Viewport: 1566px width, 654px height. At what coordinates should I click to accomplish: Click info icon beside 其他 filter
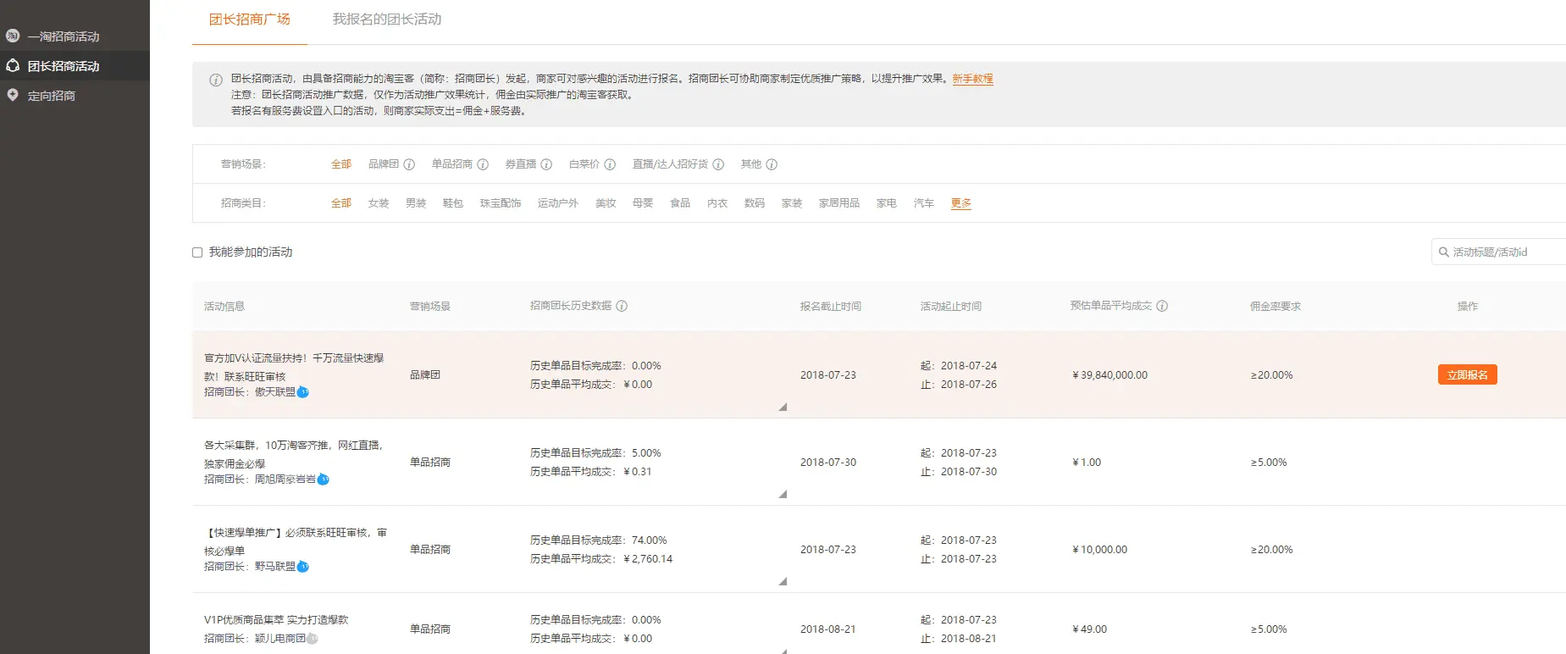(772, 164)
